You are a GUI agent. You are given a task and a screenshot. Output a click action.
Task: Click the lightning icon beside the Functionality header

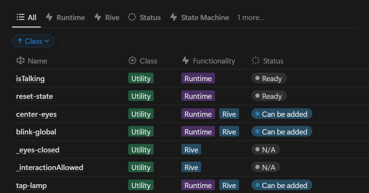[186, 60]
